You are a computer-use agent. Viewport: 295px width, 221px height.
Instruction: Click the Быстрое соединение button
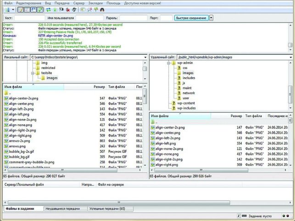coord(191,18)
